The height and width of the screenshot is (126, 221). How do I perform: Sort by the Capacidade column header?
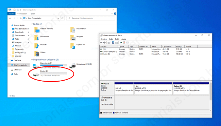168,46
